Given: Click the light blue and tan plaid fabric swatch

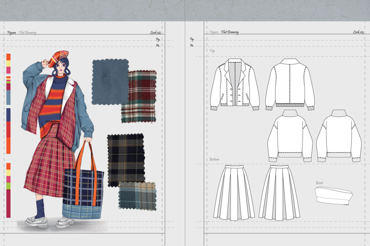Looking at the screenshot, I should 137,196.
